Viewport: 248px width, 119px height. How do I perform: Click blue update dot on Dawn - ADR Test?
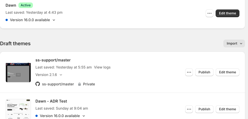click(x=37, y=116)
